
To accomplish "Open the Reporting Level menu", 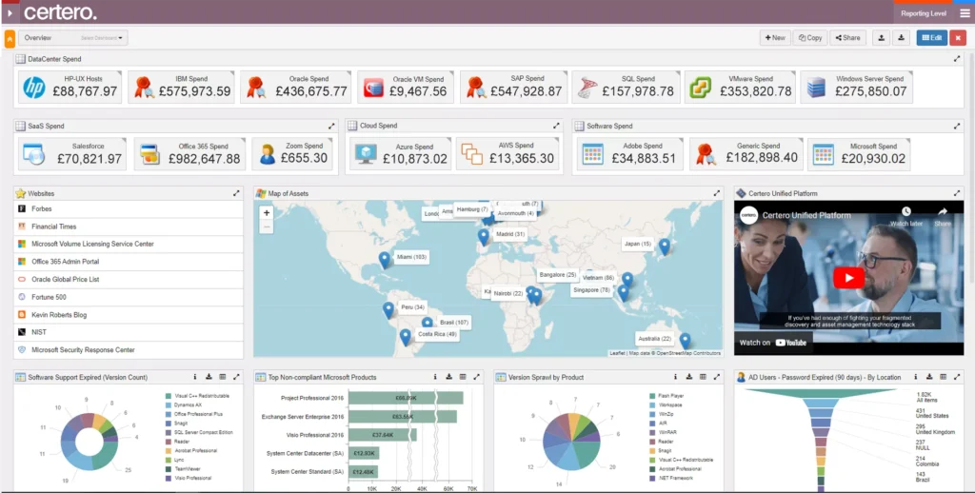I will click(x=924, y=13).
